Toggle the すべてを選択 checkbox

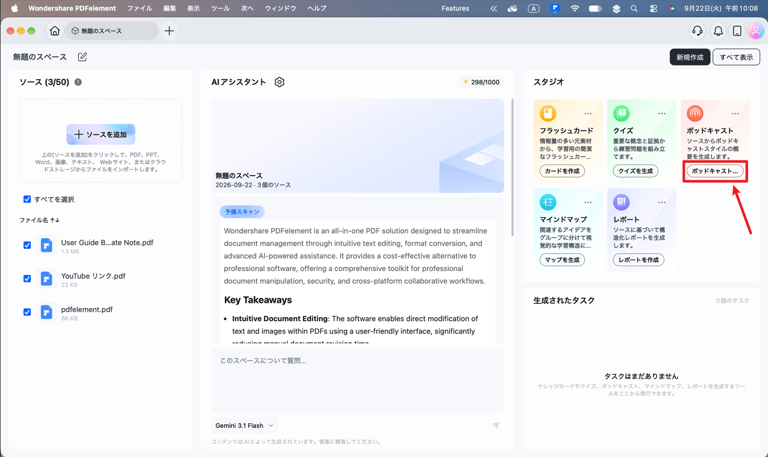[x=27, y=199]
